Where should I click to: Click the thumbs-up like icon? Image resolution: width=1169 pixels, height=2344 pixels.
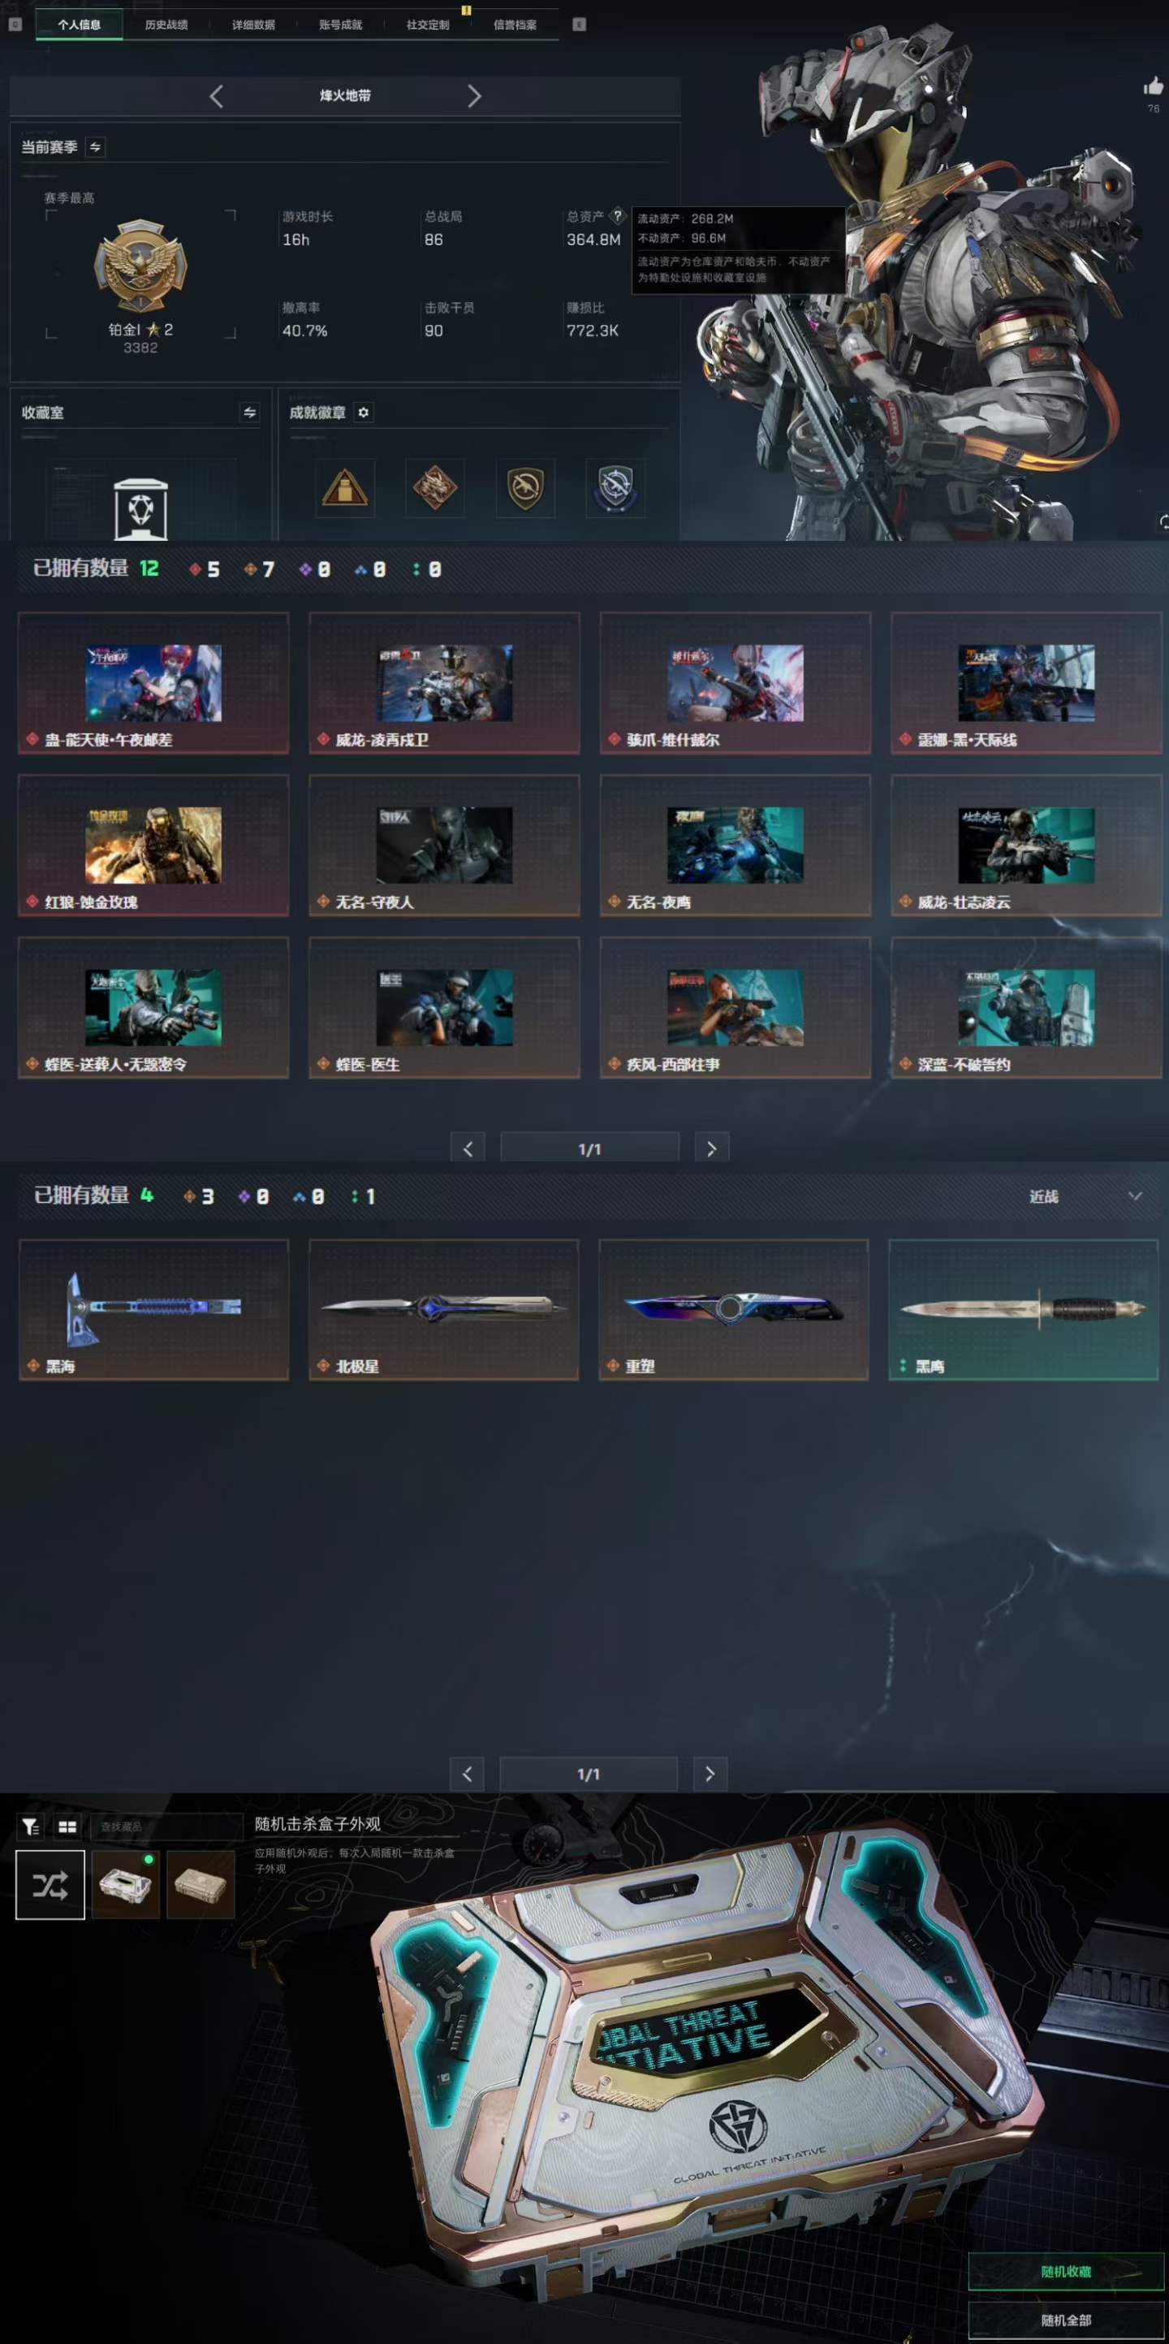click(x=1154, y=86)
